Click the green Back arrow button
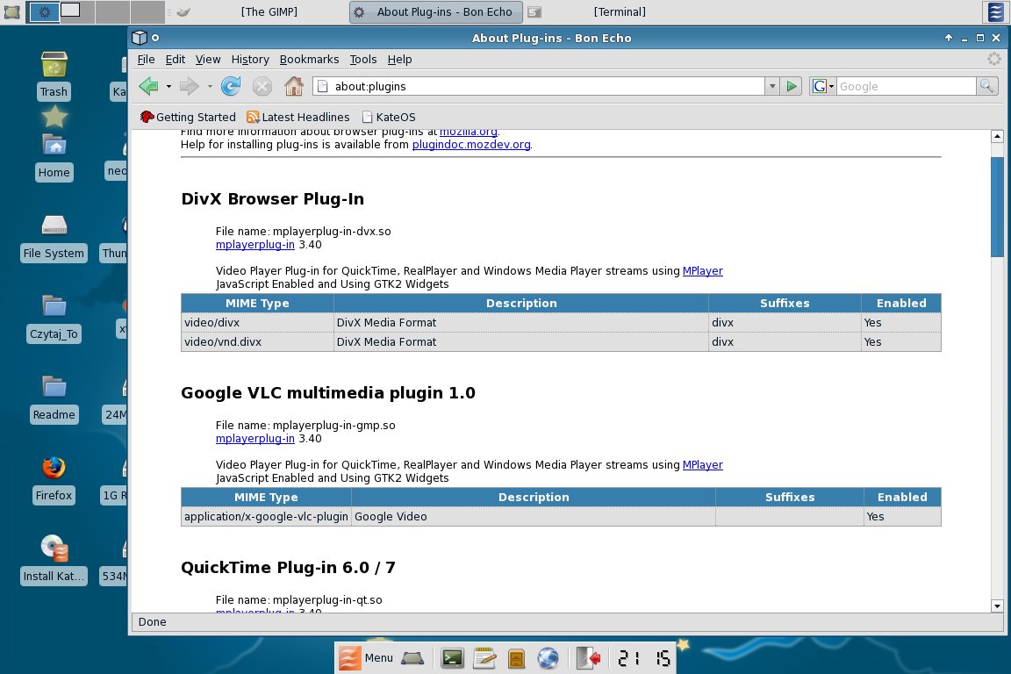Screen dimensions: 1011x674 pos(148,86)
